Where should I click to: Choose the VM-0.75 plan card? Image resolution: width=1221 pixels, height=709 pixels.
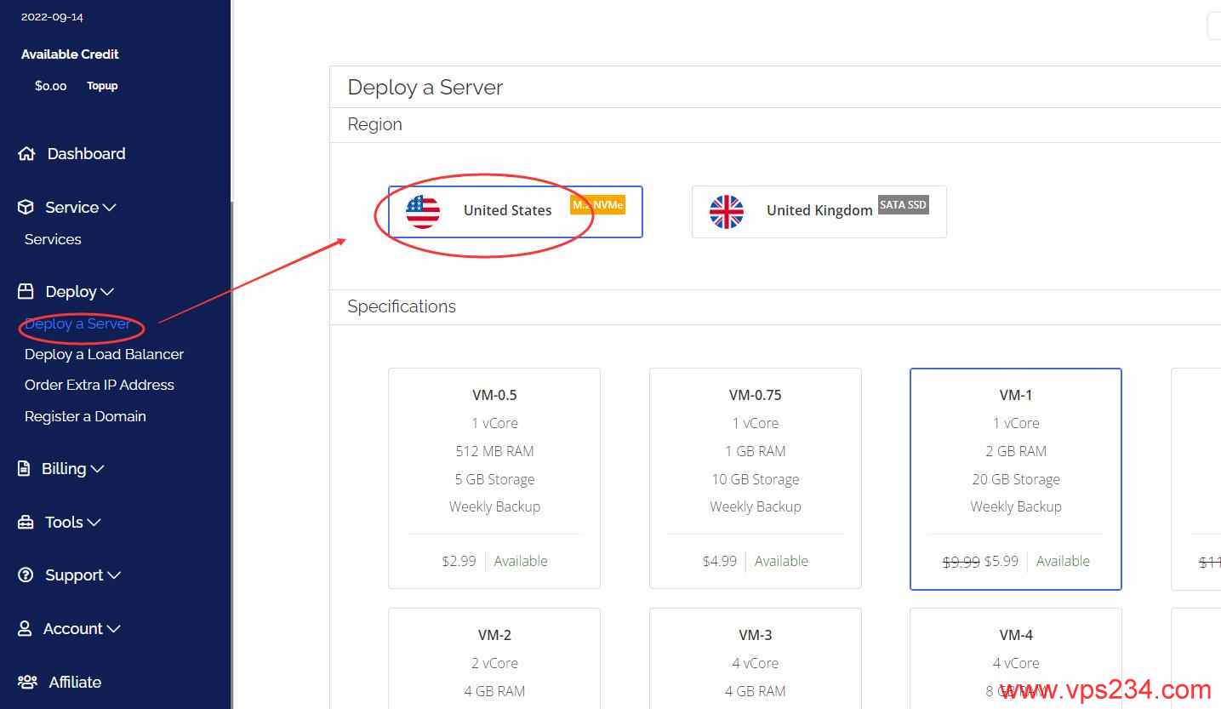tap(755, 478)
